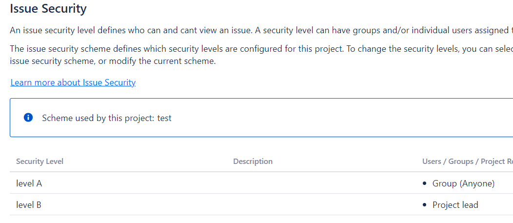Click the blue info icon in scheme panel

pos(28,118)
